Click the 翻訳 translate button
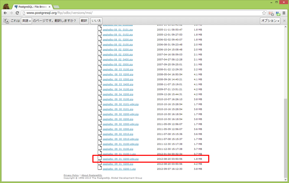Image resolution: width=289 pixels, height=183 pixels. [x=84, y=21]
